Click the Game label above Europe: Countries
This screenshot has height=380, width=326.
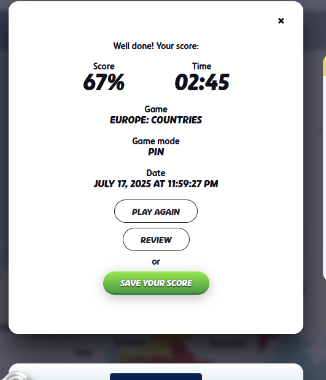[x=156, y=109]
